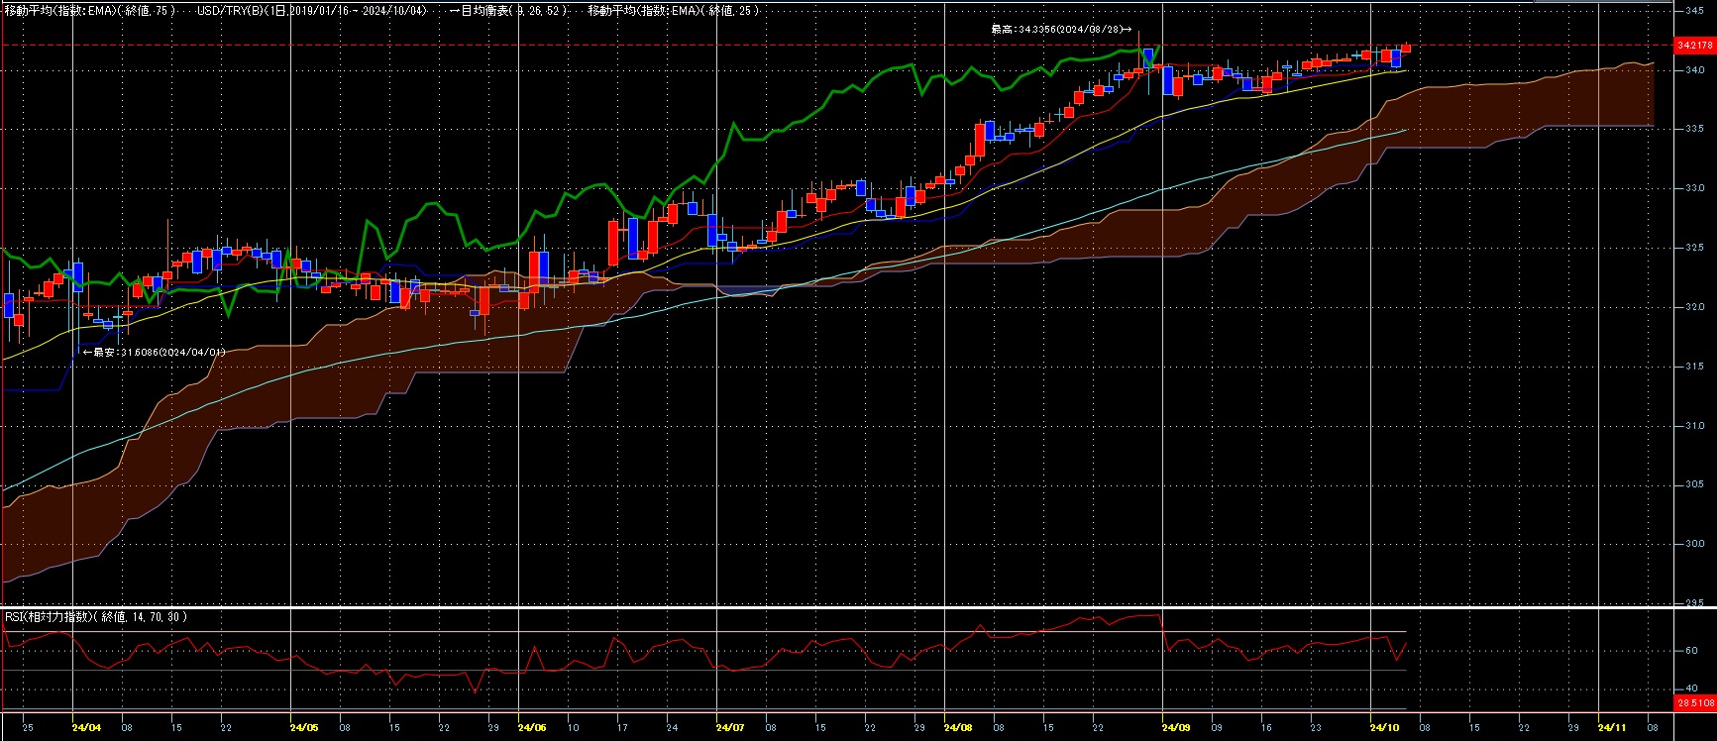
Task: Click the 24/06 date axis label
Action: coord(532,727)
